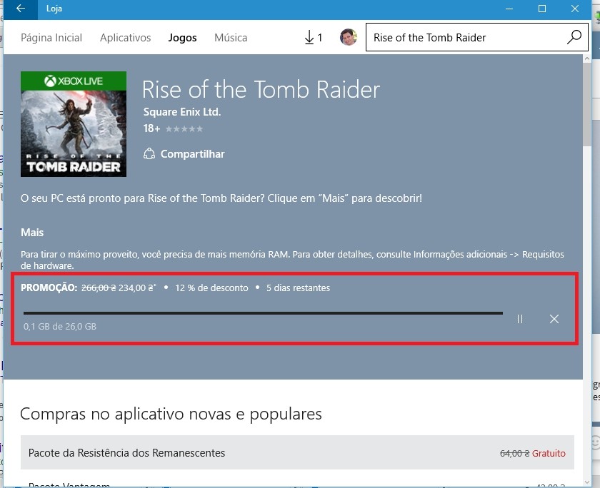Open Pacote da Resistência dos Remanescentes
Image resolution: width=600 pixels, height=488 pixels.
pyautogui.click(x=127, y=453)
